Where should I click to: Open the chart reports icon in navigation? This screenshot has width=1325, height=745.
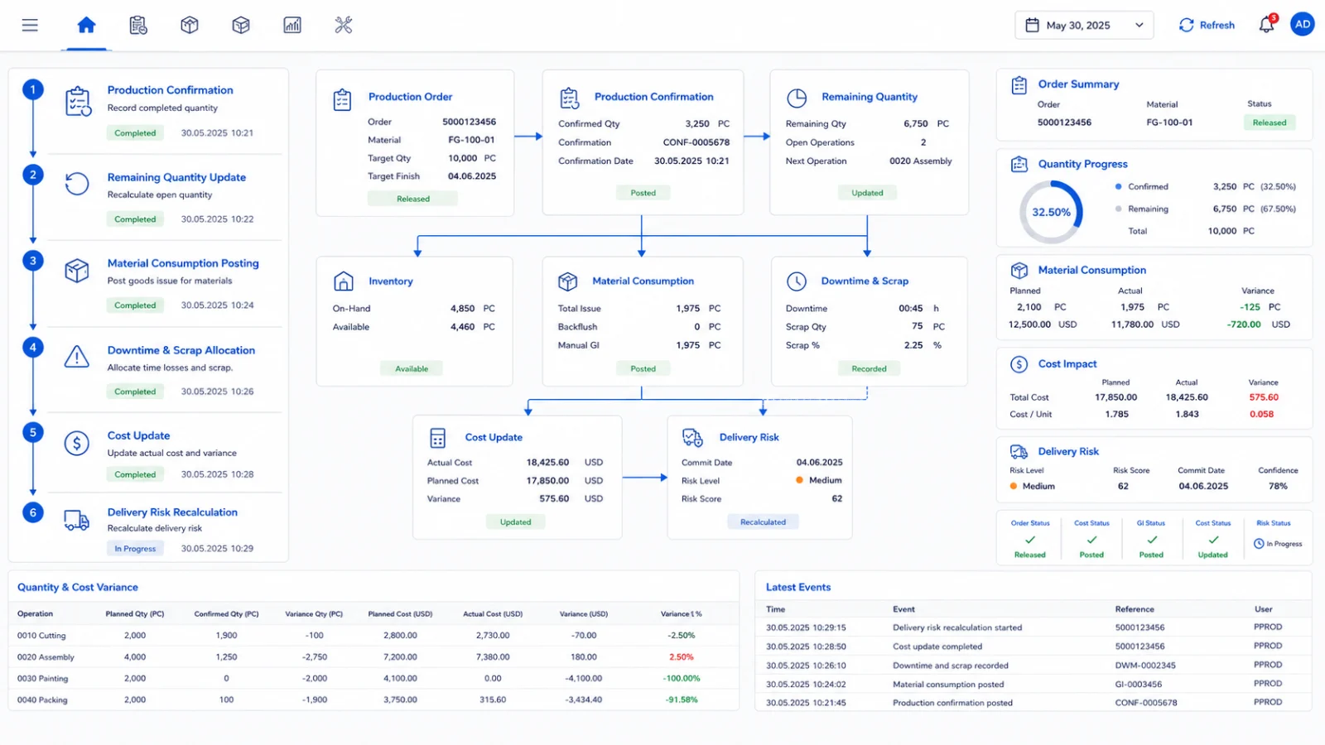[292, 25]
